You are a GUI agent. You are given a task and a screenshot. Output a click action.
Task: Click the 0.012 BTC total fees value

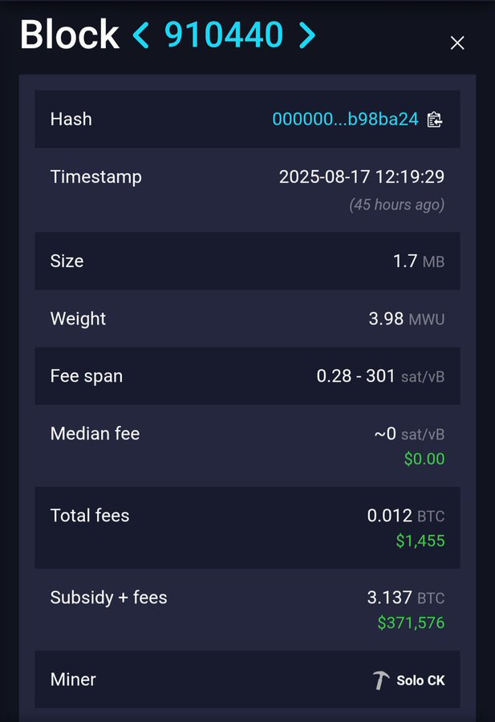tap(406, 516)
